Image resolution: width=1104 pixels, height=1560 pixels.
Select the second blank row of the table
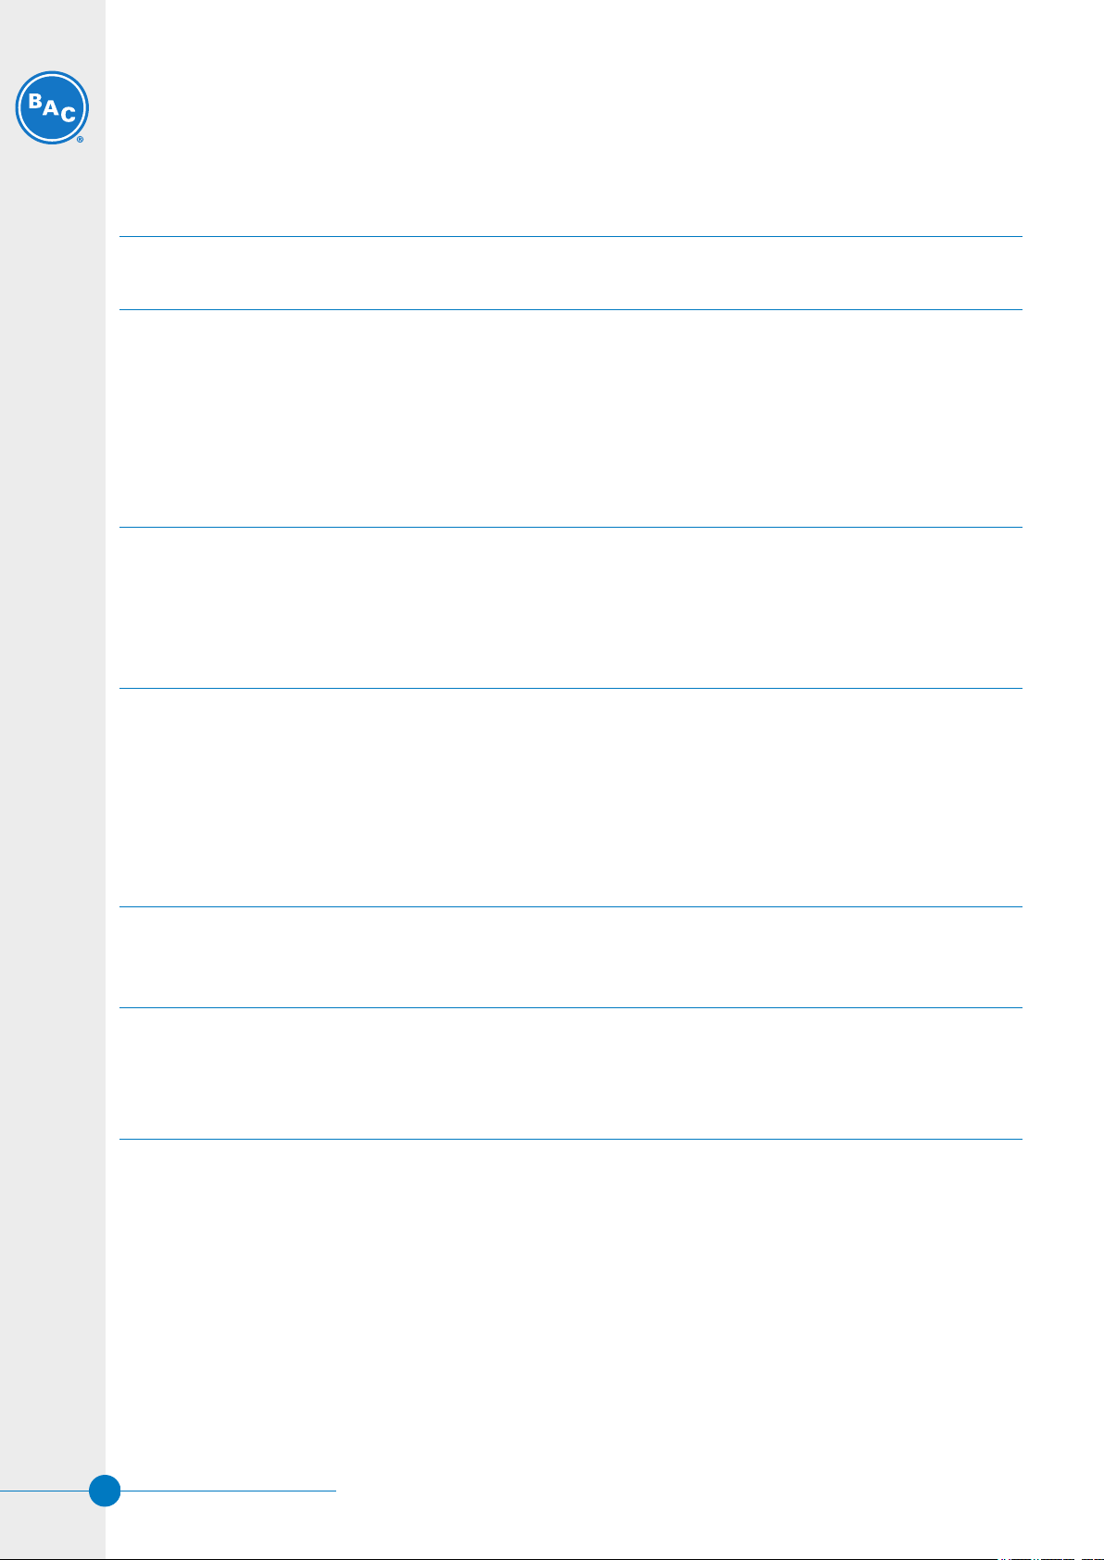pyautogui.click(x=571, y=607)
